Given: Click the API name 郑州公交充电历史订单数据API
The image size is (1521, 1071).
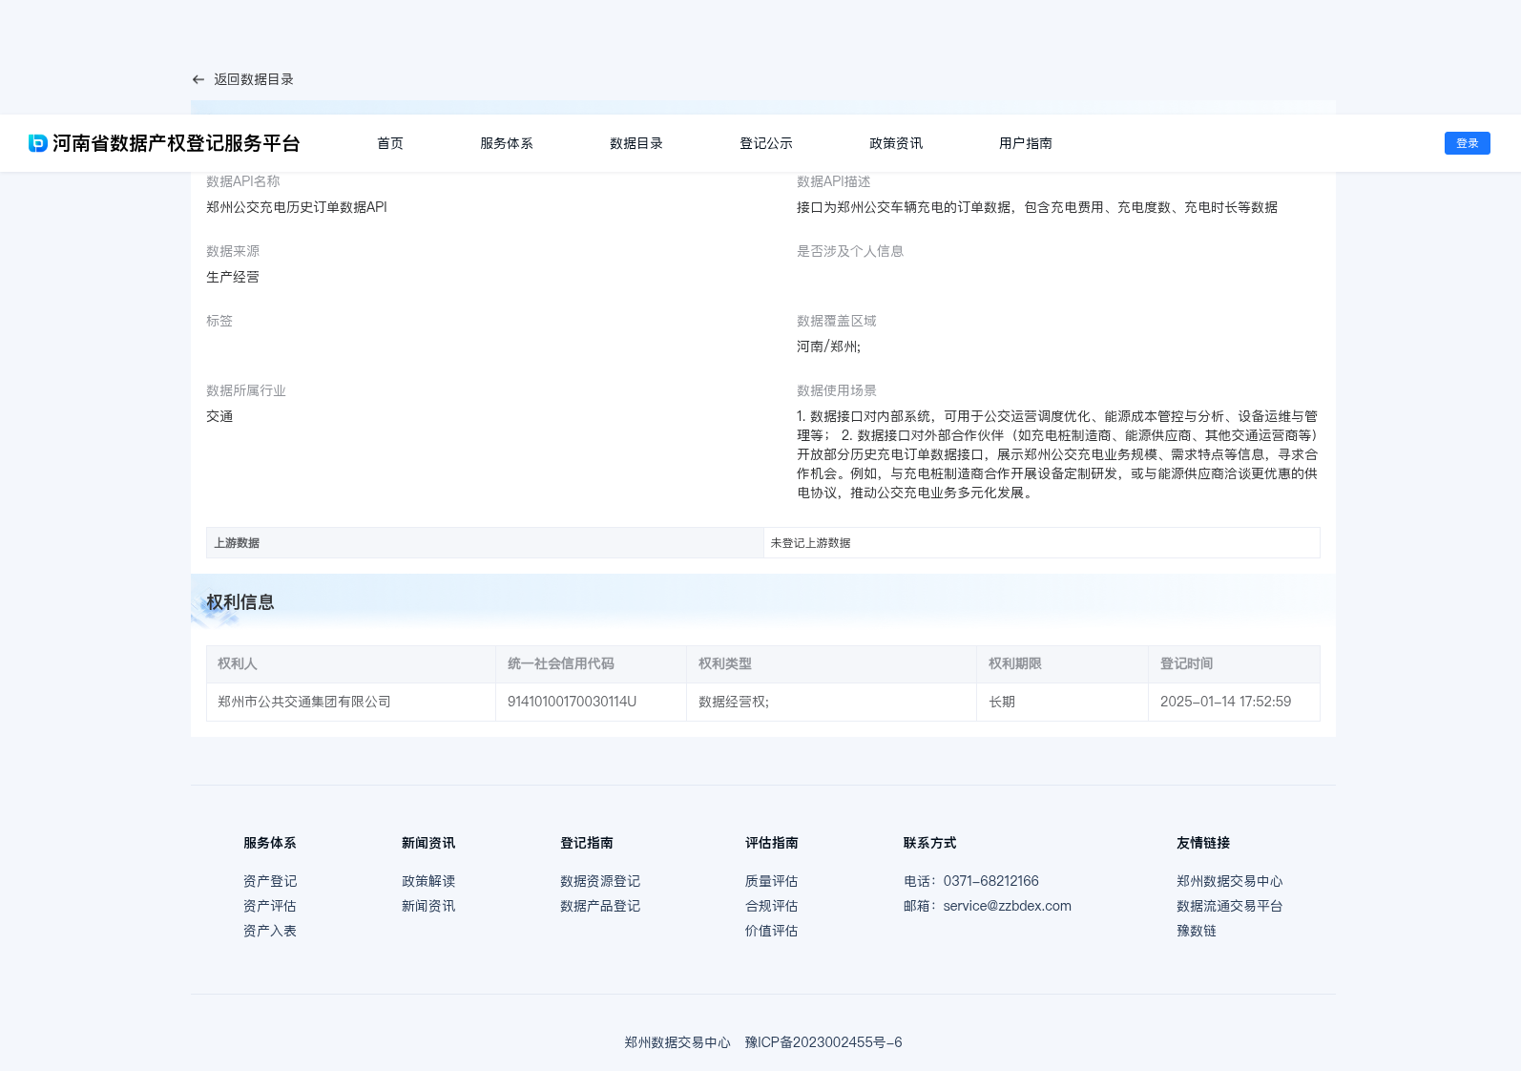Looking at the screenshot, I should click(297, 207).
